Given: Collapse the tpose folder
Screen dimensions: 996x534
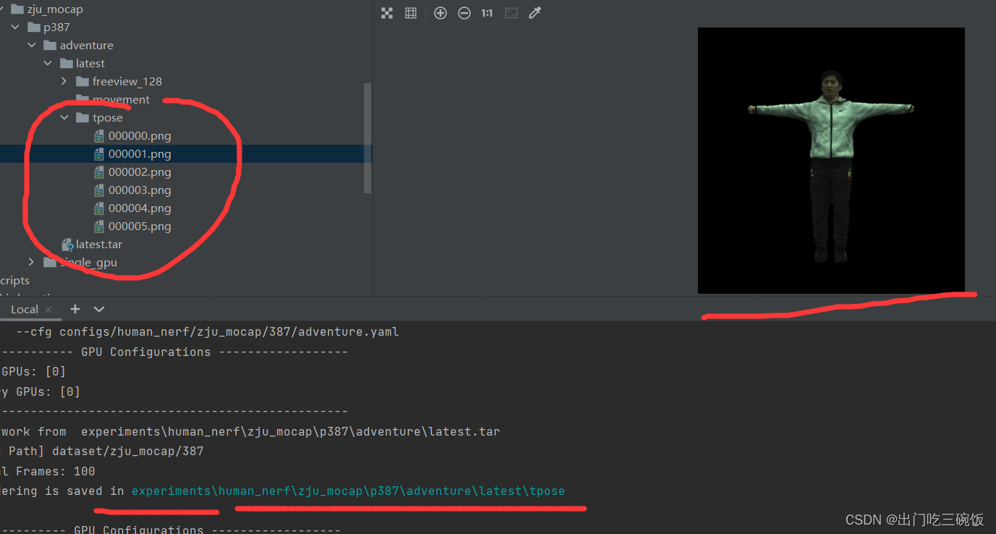Looking at the screenshot, I should click(x=64, y=118).
